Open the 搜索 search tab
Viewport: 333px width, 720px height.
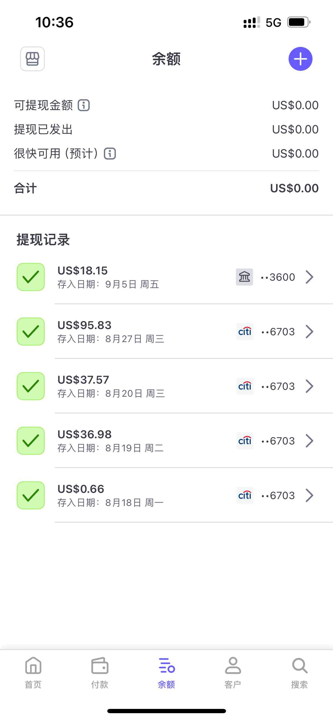[x=299, y=673]
